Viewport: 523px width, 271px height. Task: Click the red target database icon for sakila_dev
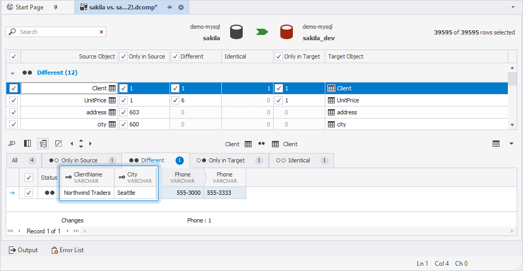tap(287, 32)
